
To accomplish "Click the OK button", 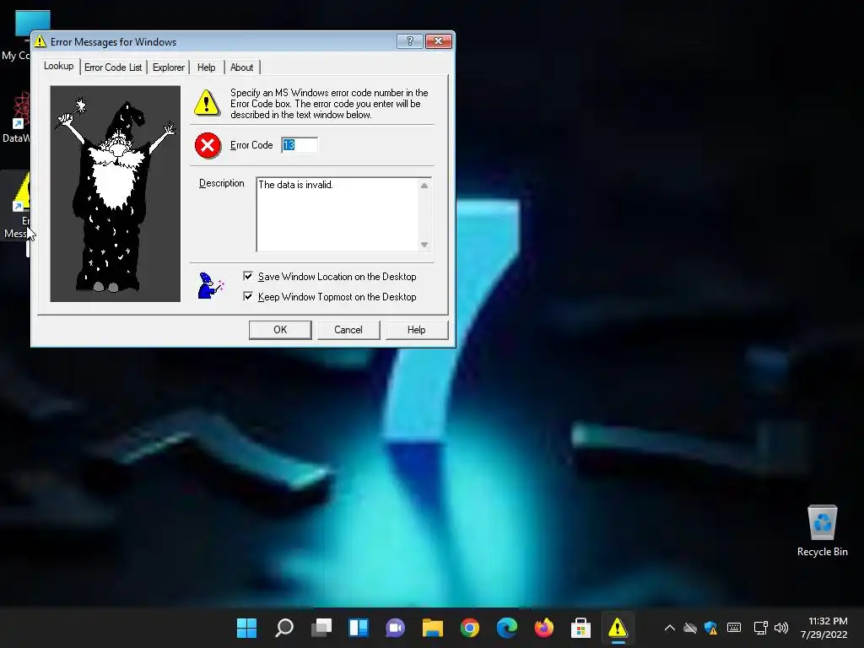I will pyautogui.click(x=280, y=330).
